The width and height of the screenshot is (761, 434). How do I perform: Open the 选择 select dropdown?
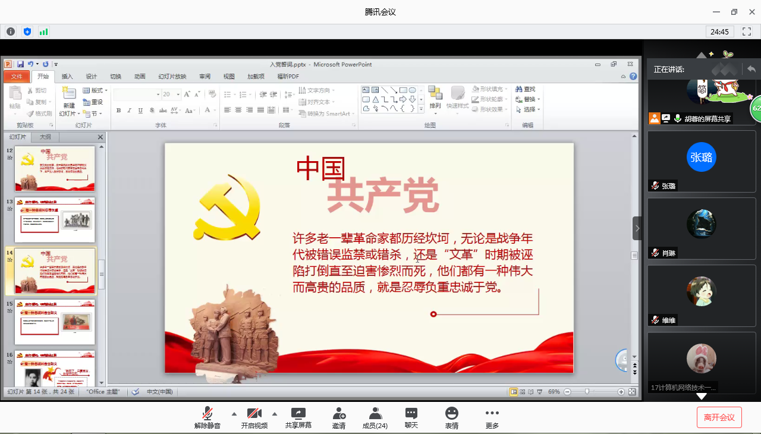point(528,109)
